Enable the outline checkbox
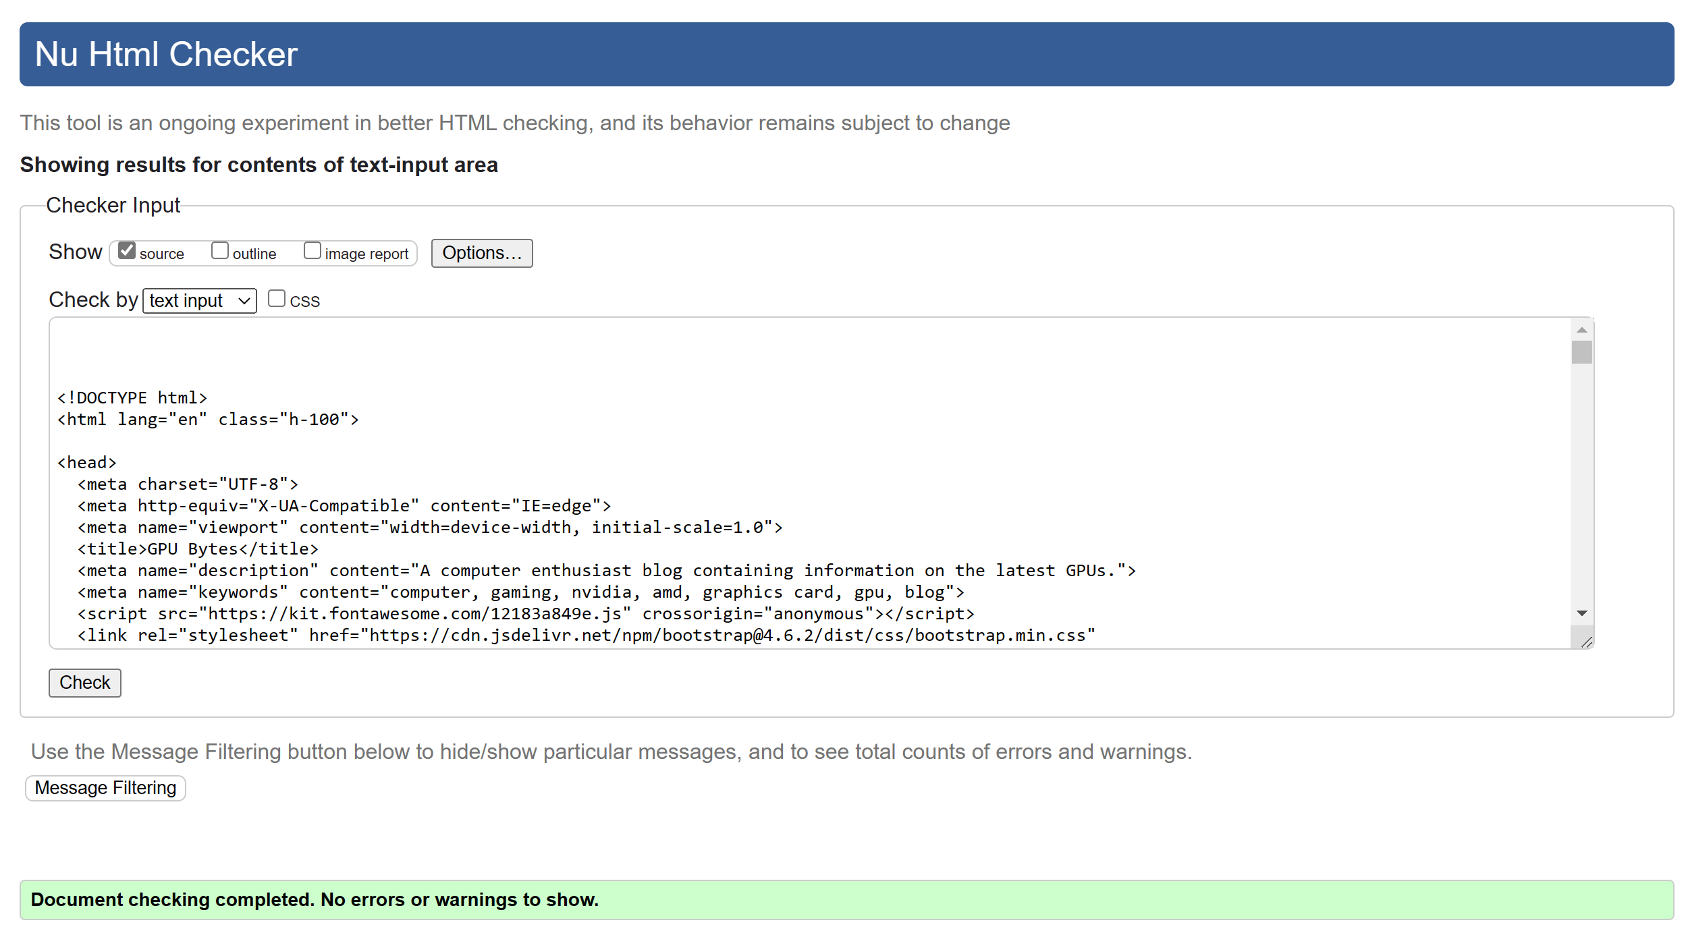This screenshot has width=1686, height=931. pos(220,251)
